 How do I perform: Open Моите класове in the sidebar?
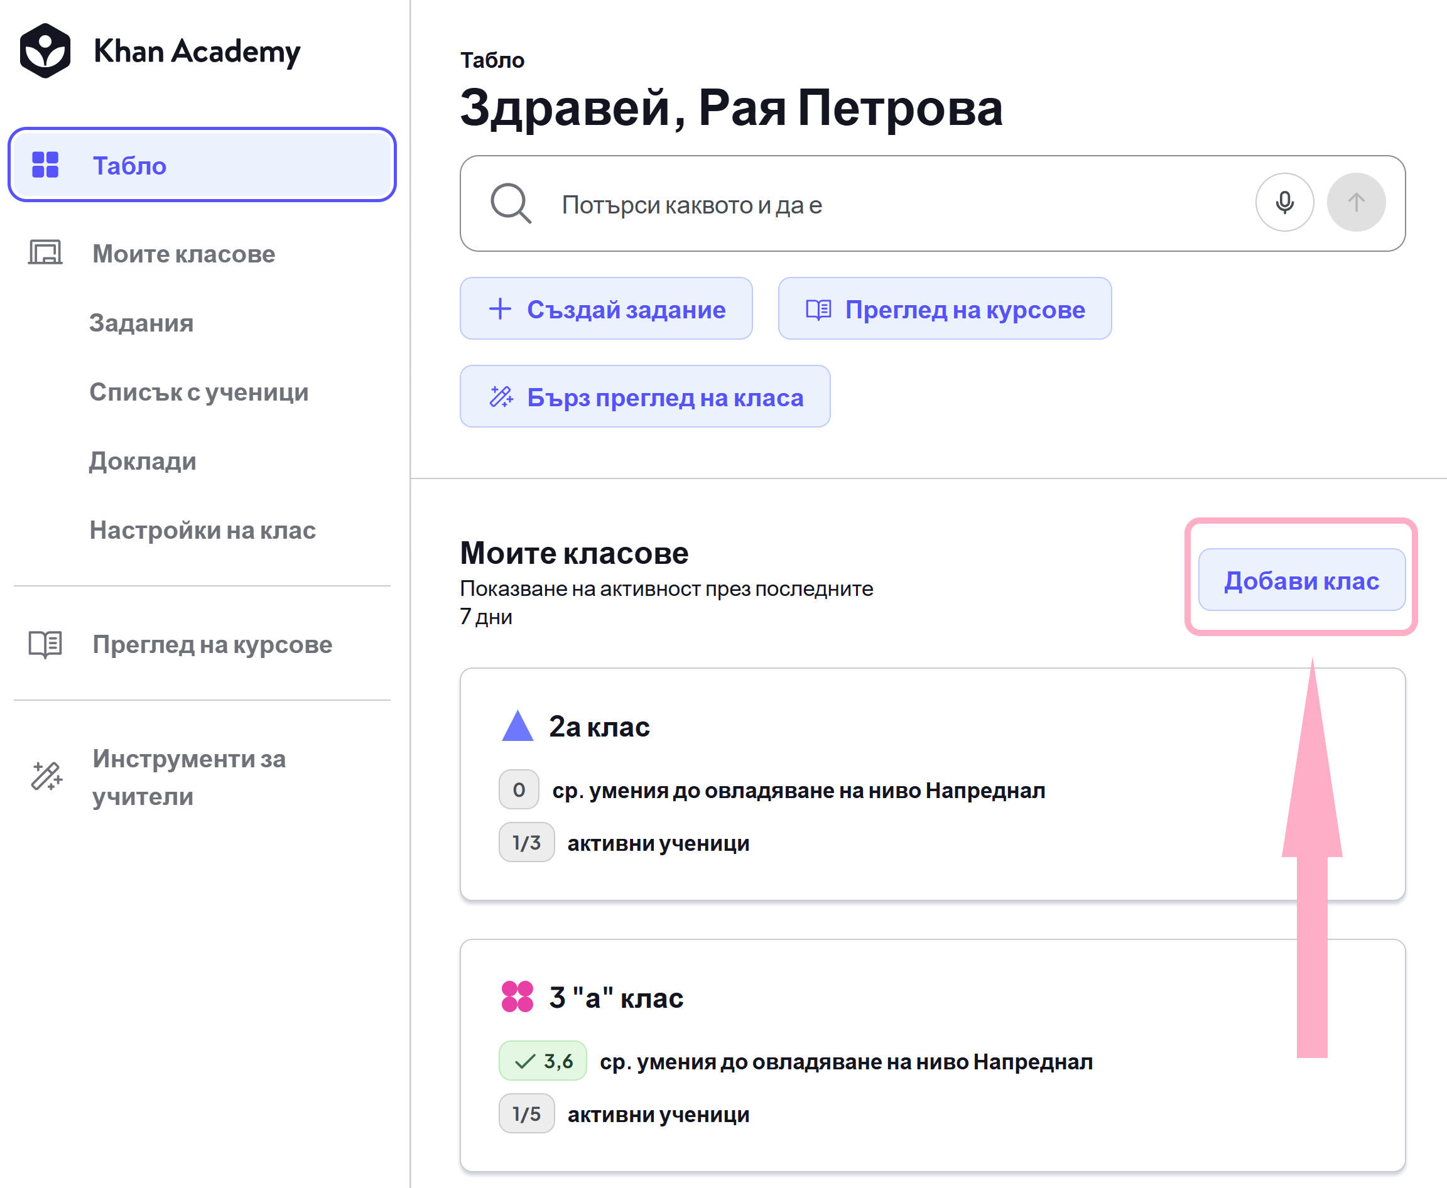click(x=202, y=253)
